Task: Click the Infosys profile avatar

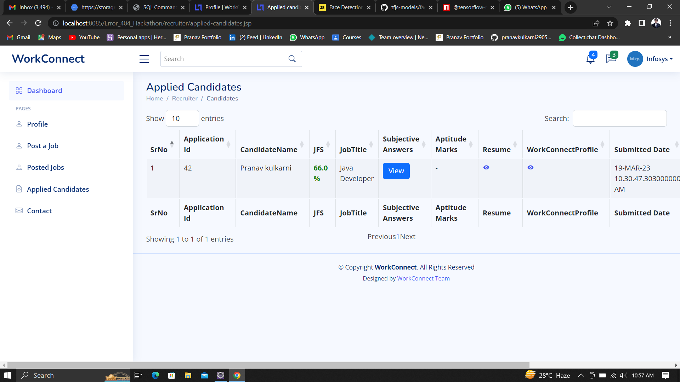Action: (x=635, y=59)
